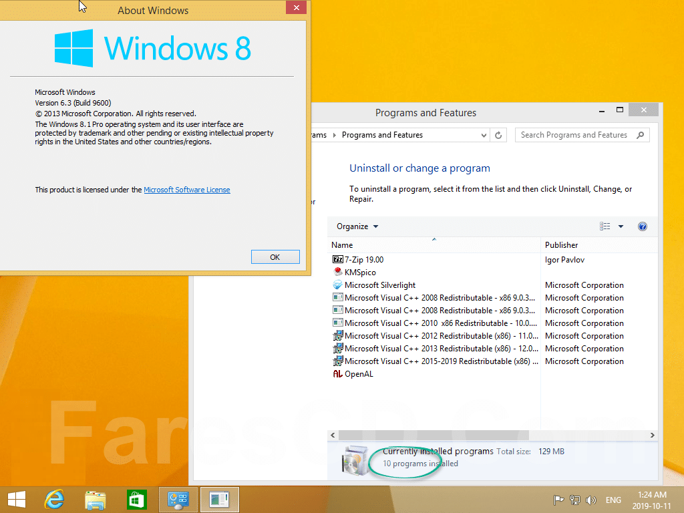
Task: Click the help question mark icon
Action: point(642,226)
